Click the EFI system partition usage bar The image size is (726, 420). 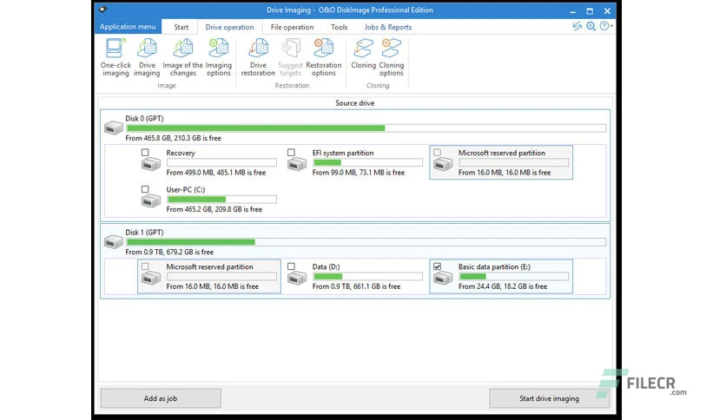367,162
